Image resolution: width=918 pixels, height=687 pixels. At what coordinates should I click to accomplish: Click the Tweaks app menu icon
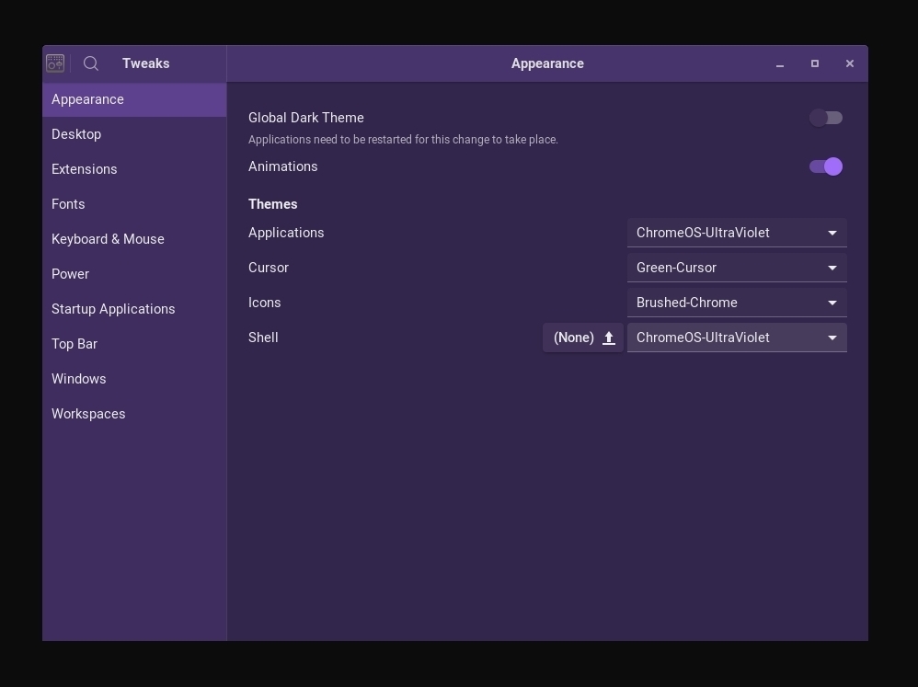point(55,63)
